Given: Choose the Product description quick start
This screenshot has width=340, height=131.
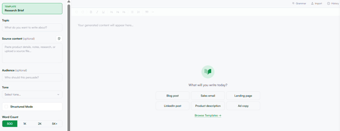Looking at the screenshot, I should click(x=208, y=106).
